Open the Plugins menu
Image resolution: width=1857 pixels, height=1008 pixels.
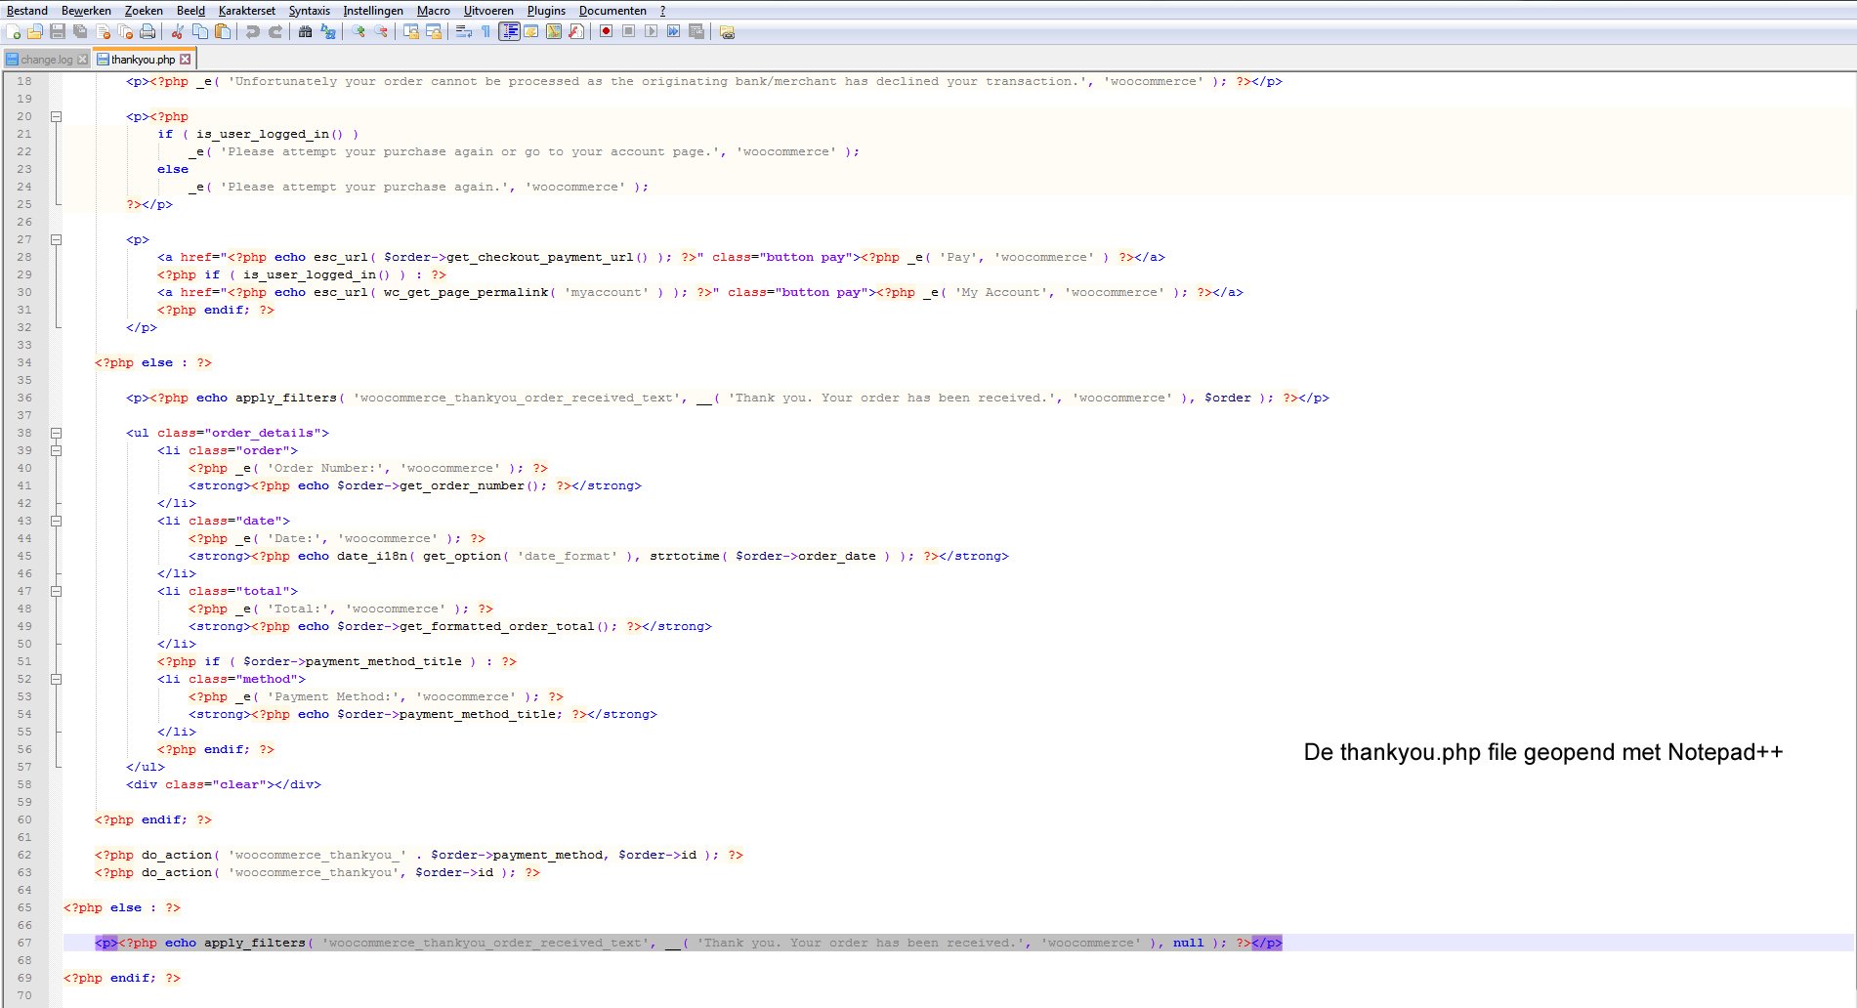546,11
